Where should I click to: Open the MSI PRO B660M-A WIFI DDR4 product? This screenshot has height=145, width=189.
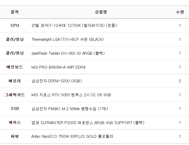click(58, 67)
